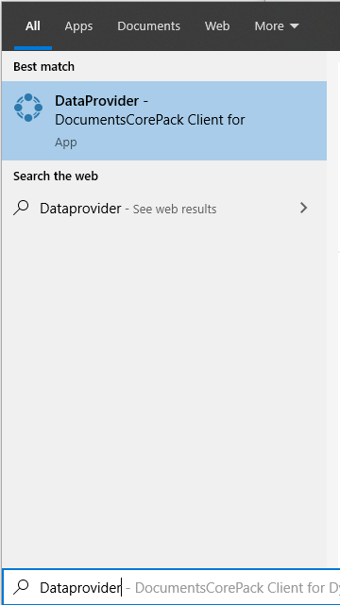Click the magnifier icon beside Dataprovider web result
The image size is (340, 605).
point(21,208)
